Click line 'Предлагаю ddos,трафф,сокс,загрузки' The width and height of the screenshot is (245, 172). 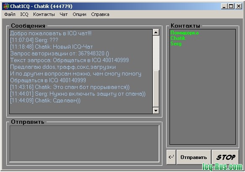coord(63,67)
